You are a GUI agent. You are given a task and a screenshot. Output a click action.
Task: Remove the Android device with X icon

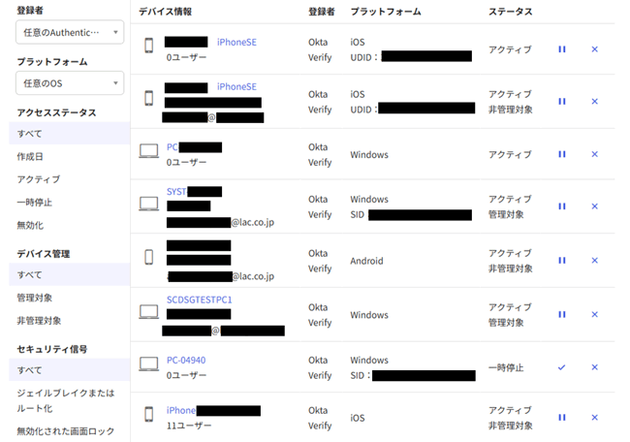pos(594,261)
